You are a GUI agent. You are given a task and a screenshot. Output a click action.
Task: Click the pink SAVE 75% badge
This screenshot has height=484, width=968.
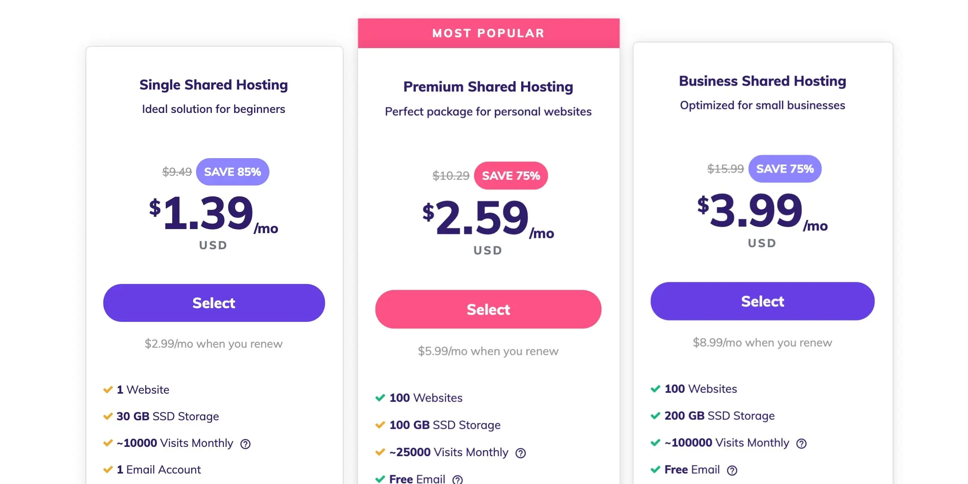coord(511,176)
